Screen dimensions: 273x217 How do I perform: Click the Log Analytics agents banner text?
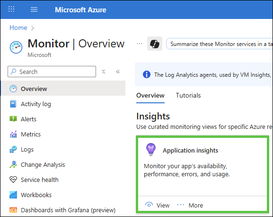(x=213, y=75)
